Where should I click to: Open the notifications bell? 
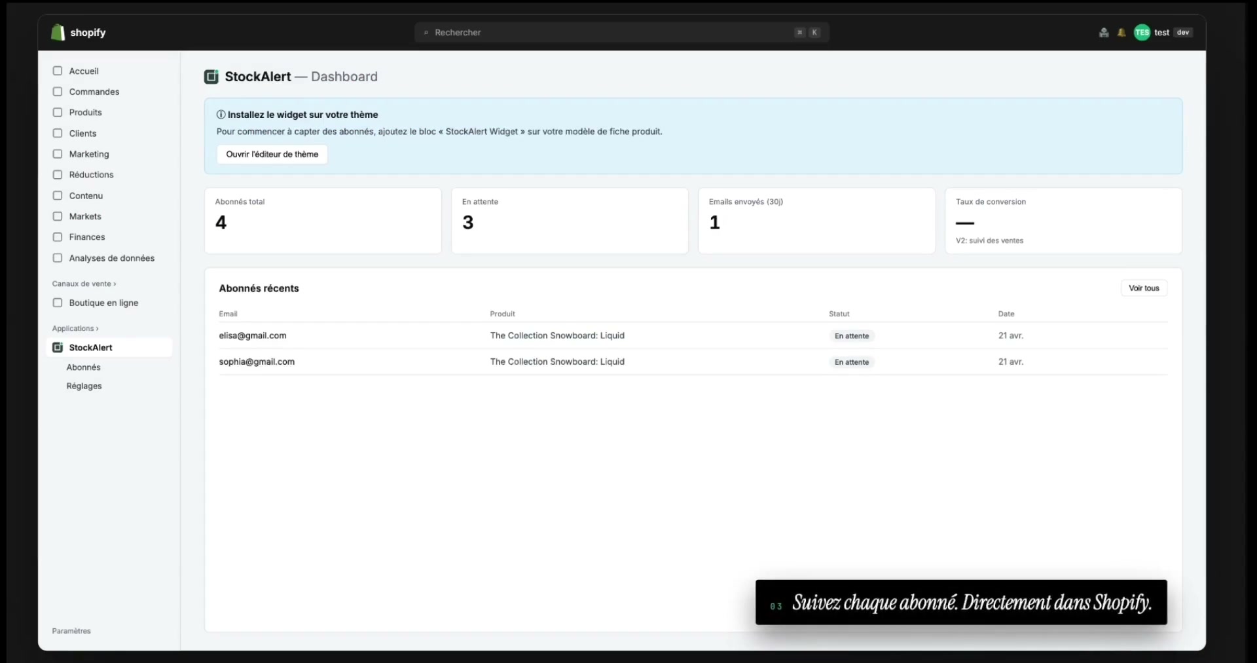(x=1121, y=32)
